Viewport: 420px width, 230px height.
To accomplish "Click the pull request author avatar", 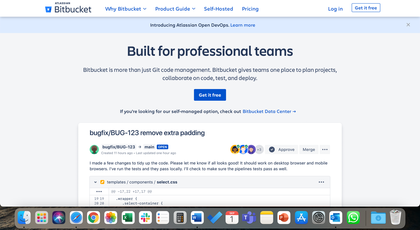I will 94,149.
